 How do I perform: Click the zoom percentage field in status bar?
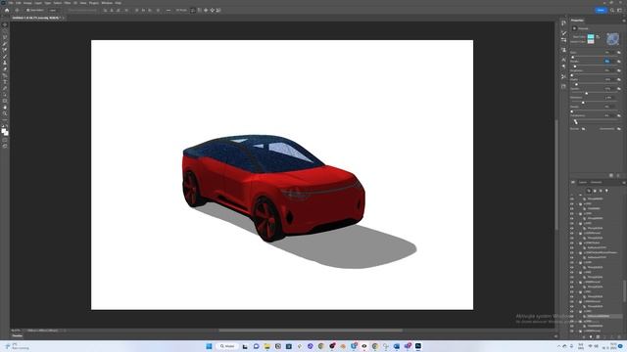tap(16, 330)
